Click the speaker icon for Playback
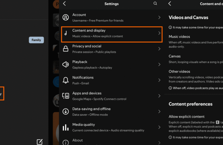This screenshot has width=223, height=145. 66,64
